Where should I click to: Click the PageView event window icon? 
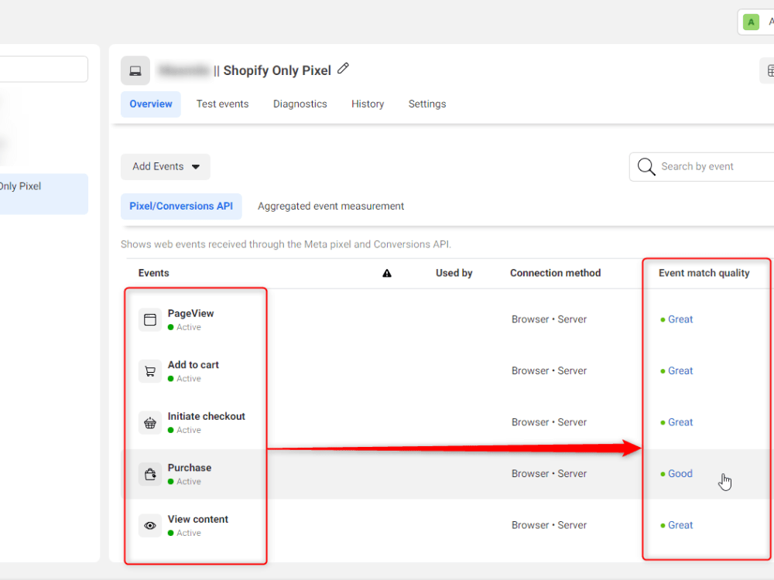[150, 319]
